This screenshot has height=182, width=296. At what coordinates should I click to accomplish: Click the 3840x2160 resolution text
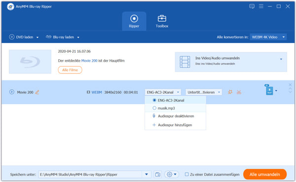coord(112,92)
